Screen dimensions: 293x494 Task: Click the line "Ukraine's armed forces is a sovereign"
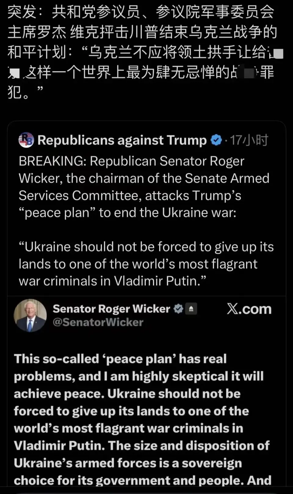(128, 463)
